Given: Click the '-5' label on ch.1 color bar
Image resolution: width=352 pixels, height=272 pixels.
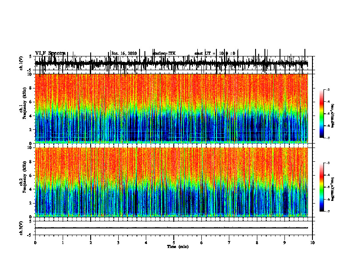Looking at the screenshot, I should point(328,114).
